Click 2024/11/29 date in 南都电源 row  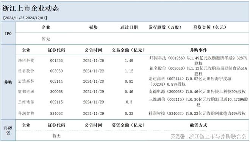pyautogui.click(x=94, y=92)
